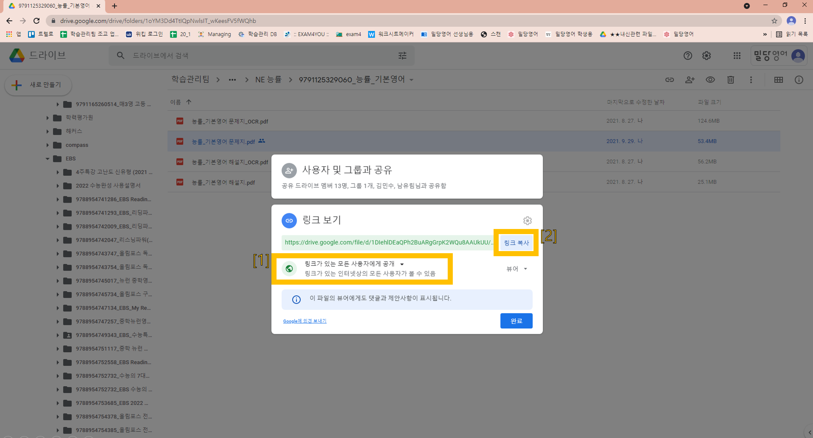Switch to grid layout view
This screenshot has height=438, width=813.
pyautogui.click(x=779, y=80)
